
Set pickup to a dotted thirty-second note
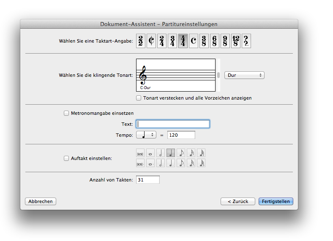201,163
